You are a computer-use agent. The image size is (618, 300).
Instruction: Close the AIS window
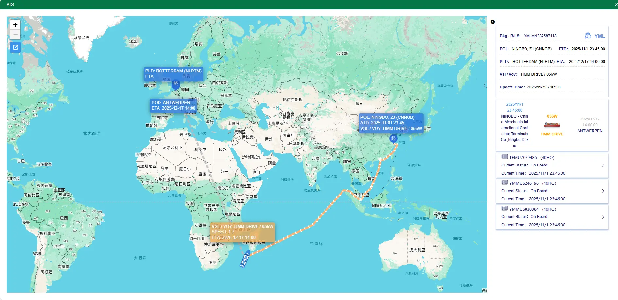616,5
